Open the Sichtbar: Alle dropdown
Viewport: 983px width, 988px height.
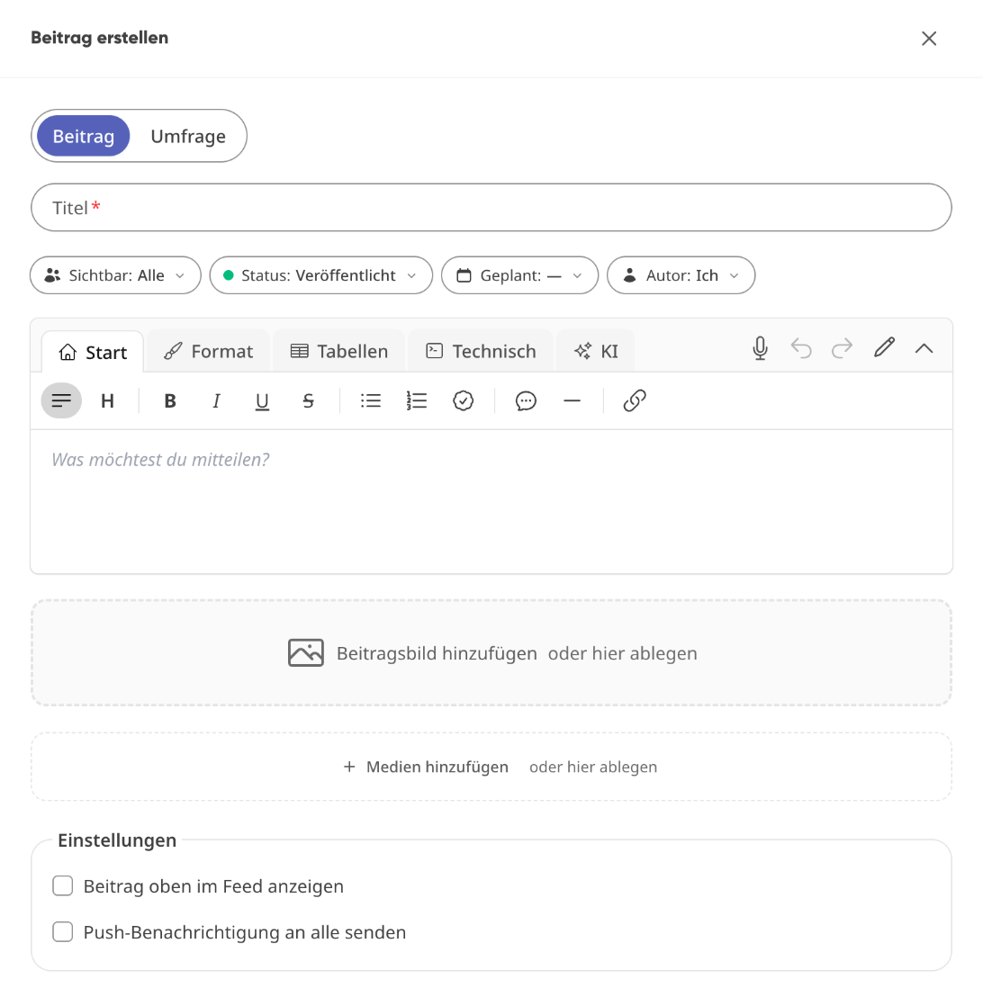click(115, 275)
